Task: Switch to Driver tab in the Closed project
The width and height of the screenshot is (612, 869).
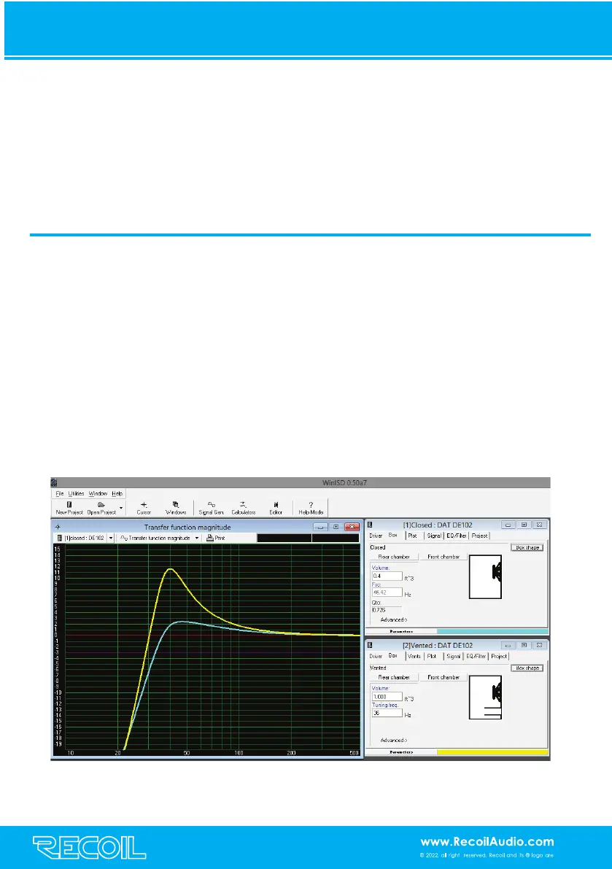Action: point(376,536)
